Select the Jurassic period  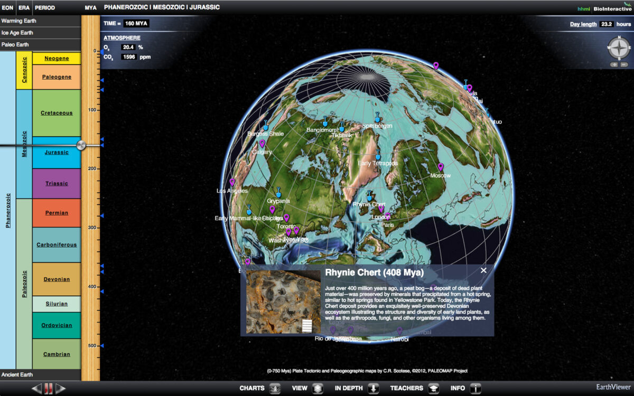tap(57, 152)
